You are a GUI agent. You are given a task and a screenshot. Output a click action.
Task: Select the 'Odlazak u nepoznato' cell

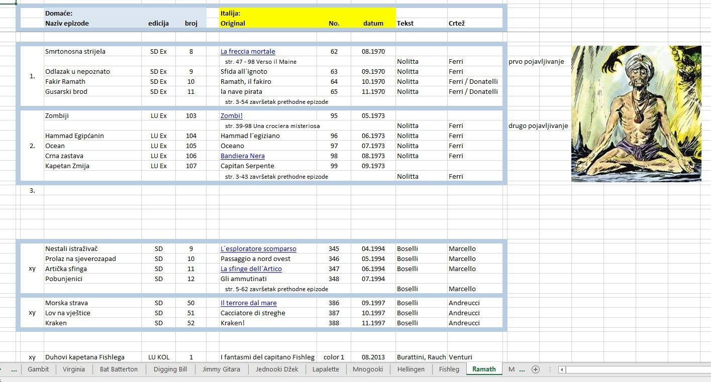click(x=92, y=72)
